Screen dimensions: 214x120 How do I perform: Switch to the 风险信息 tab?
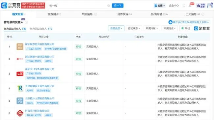(87, 14)
